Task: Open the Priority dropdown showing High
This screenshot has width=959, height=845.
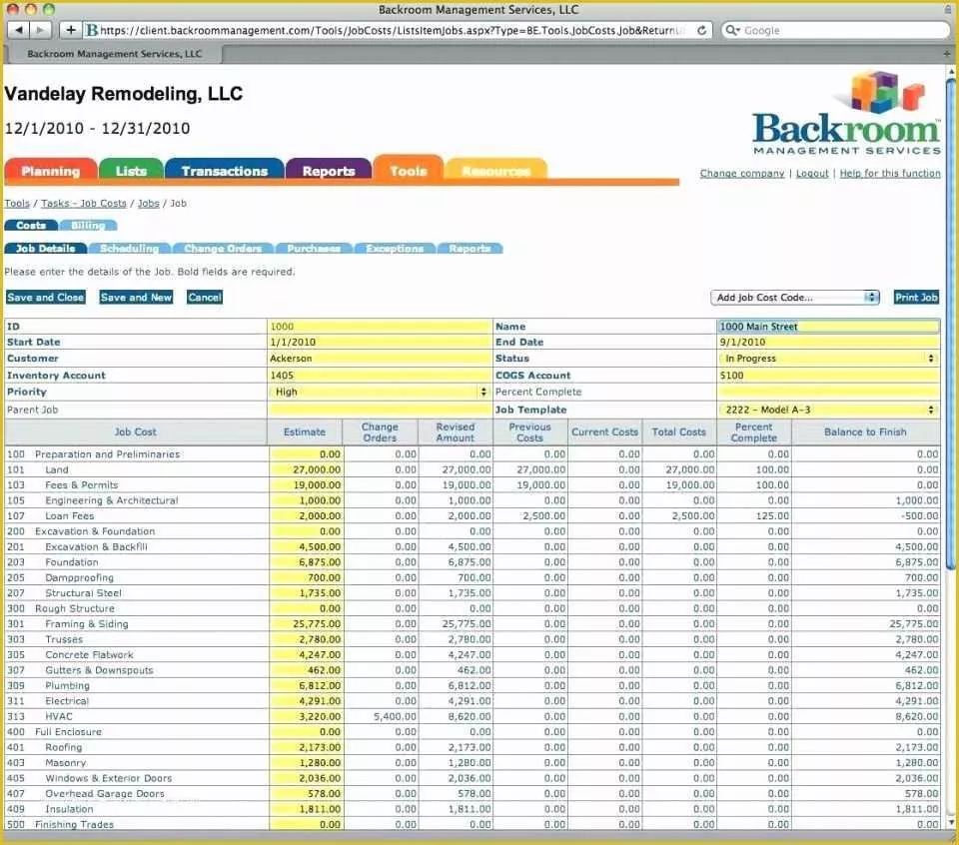Action: tap(380, 392)
